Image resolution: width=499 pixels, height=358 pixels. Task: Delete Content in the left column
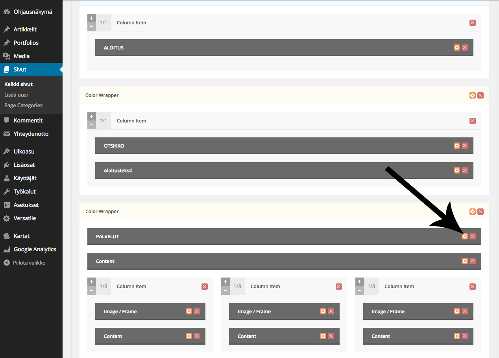click(x=197, y=336)
